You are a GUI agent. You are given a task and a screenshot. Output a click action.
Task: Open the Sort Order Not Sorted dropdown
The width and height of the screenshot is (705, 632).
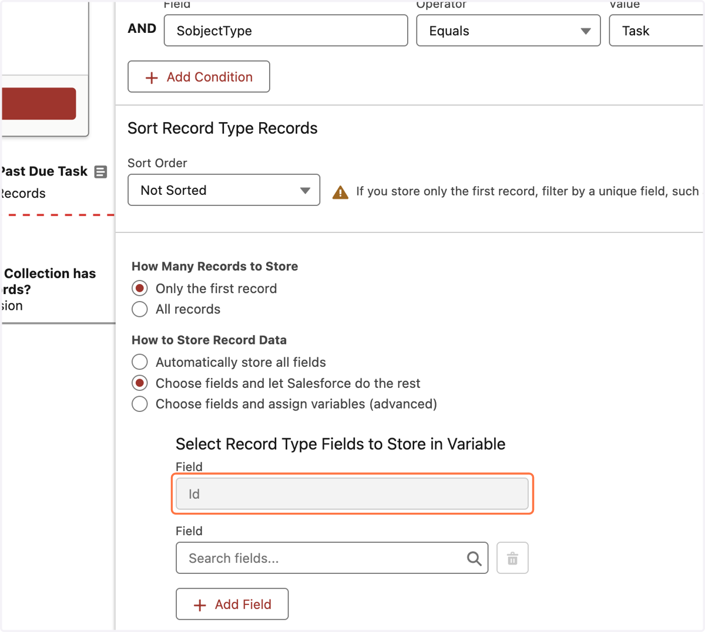point(224,190)
